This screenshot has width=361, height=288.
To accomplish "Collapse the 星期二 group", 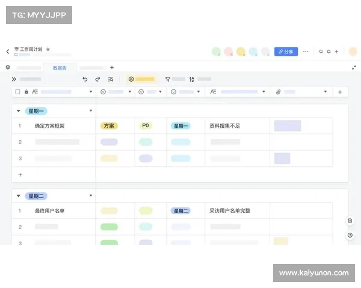I will [19, 196].
